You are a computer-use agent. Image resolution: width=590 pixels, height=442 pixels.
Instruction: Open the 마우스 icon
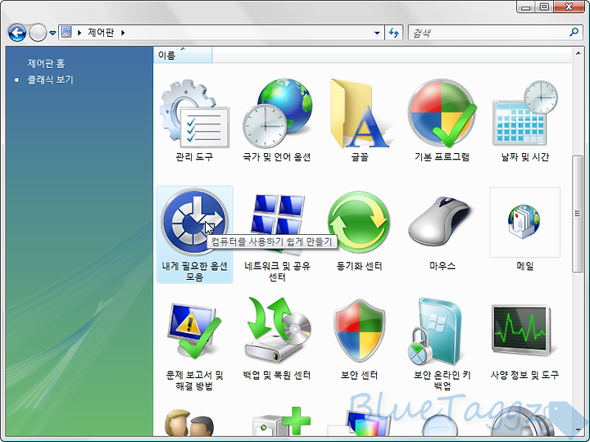(440, 222)
